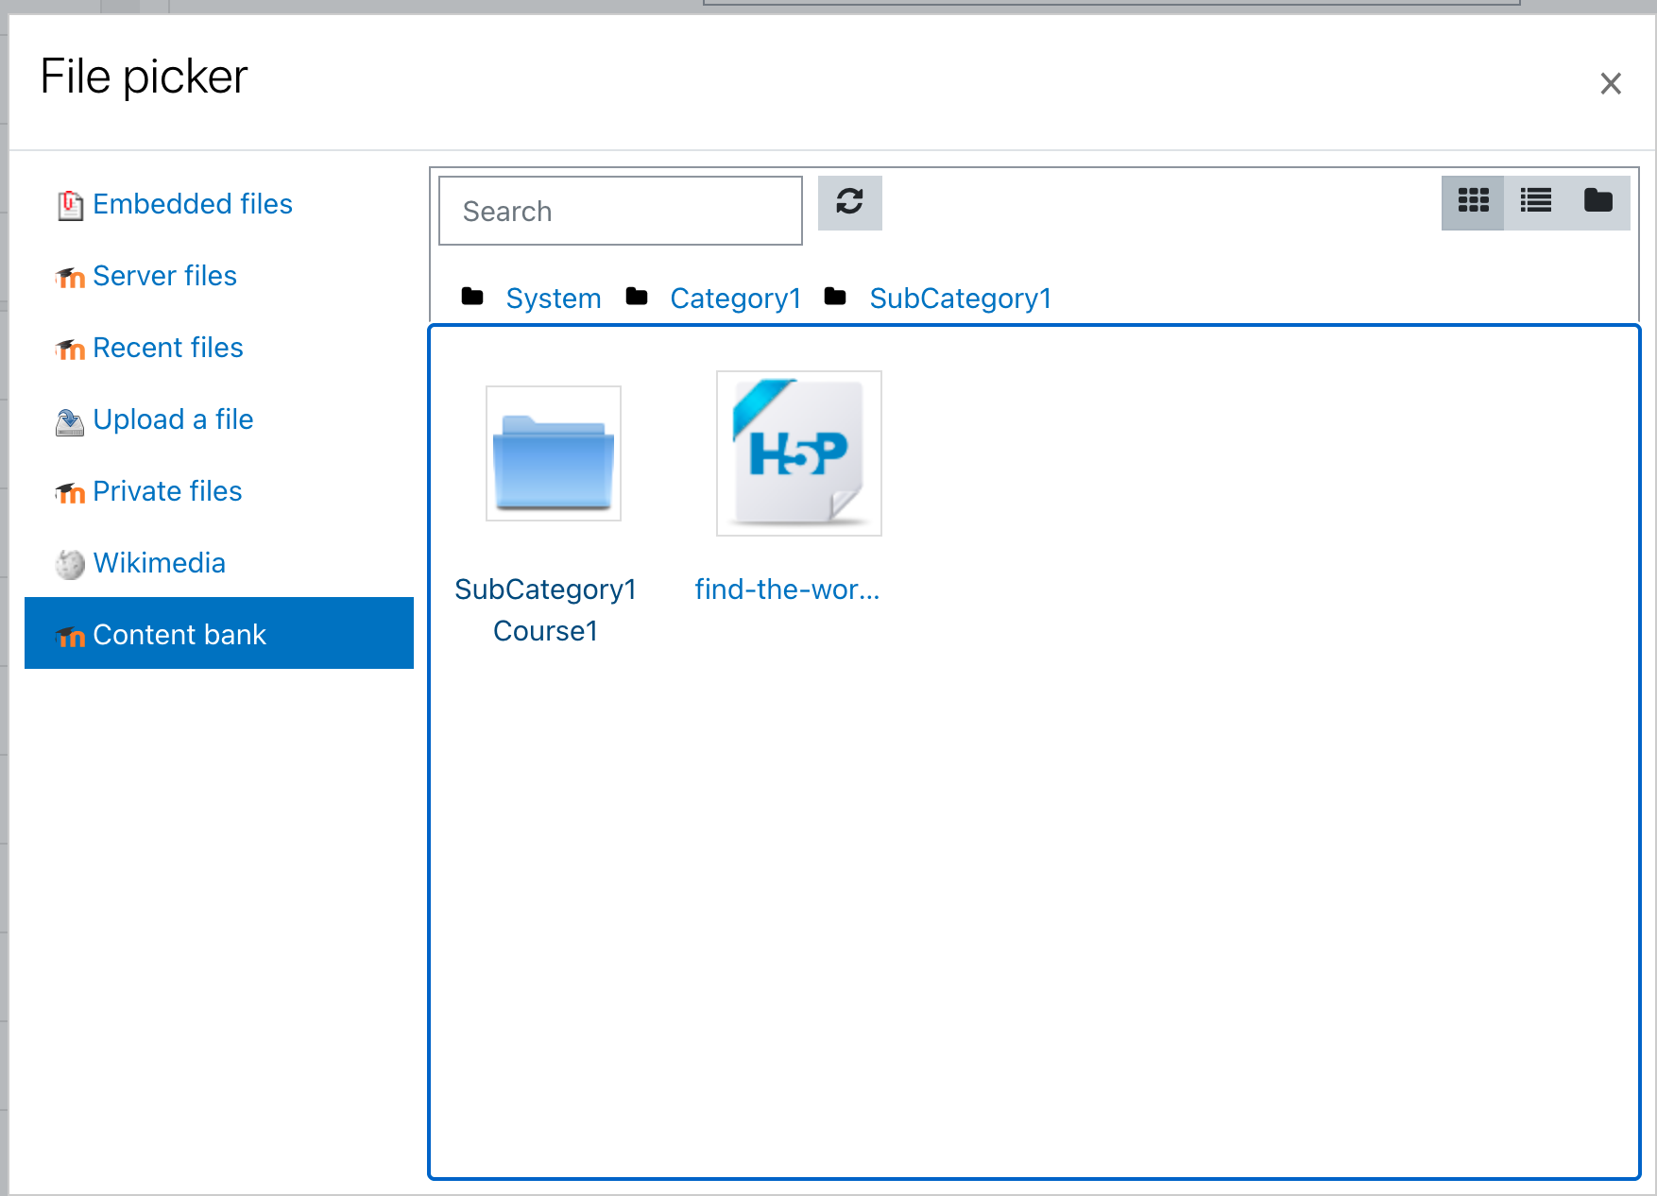1657x1196 pixels.
Task: Click the Wikimedia globe icon
Action: [70, 565]
